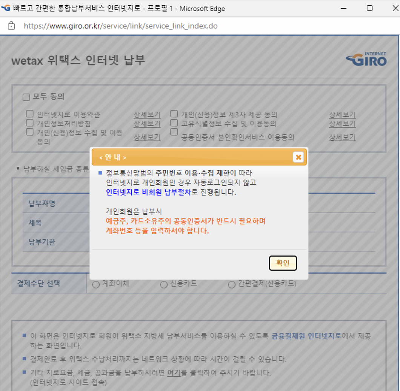Check 인터넷지로 이용약관 checkbox

click(29, 114)
